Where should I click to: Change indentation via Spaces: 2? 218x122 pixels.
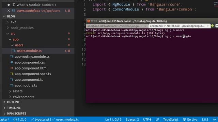[x=132, y=120]
